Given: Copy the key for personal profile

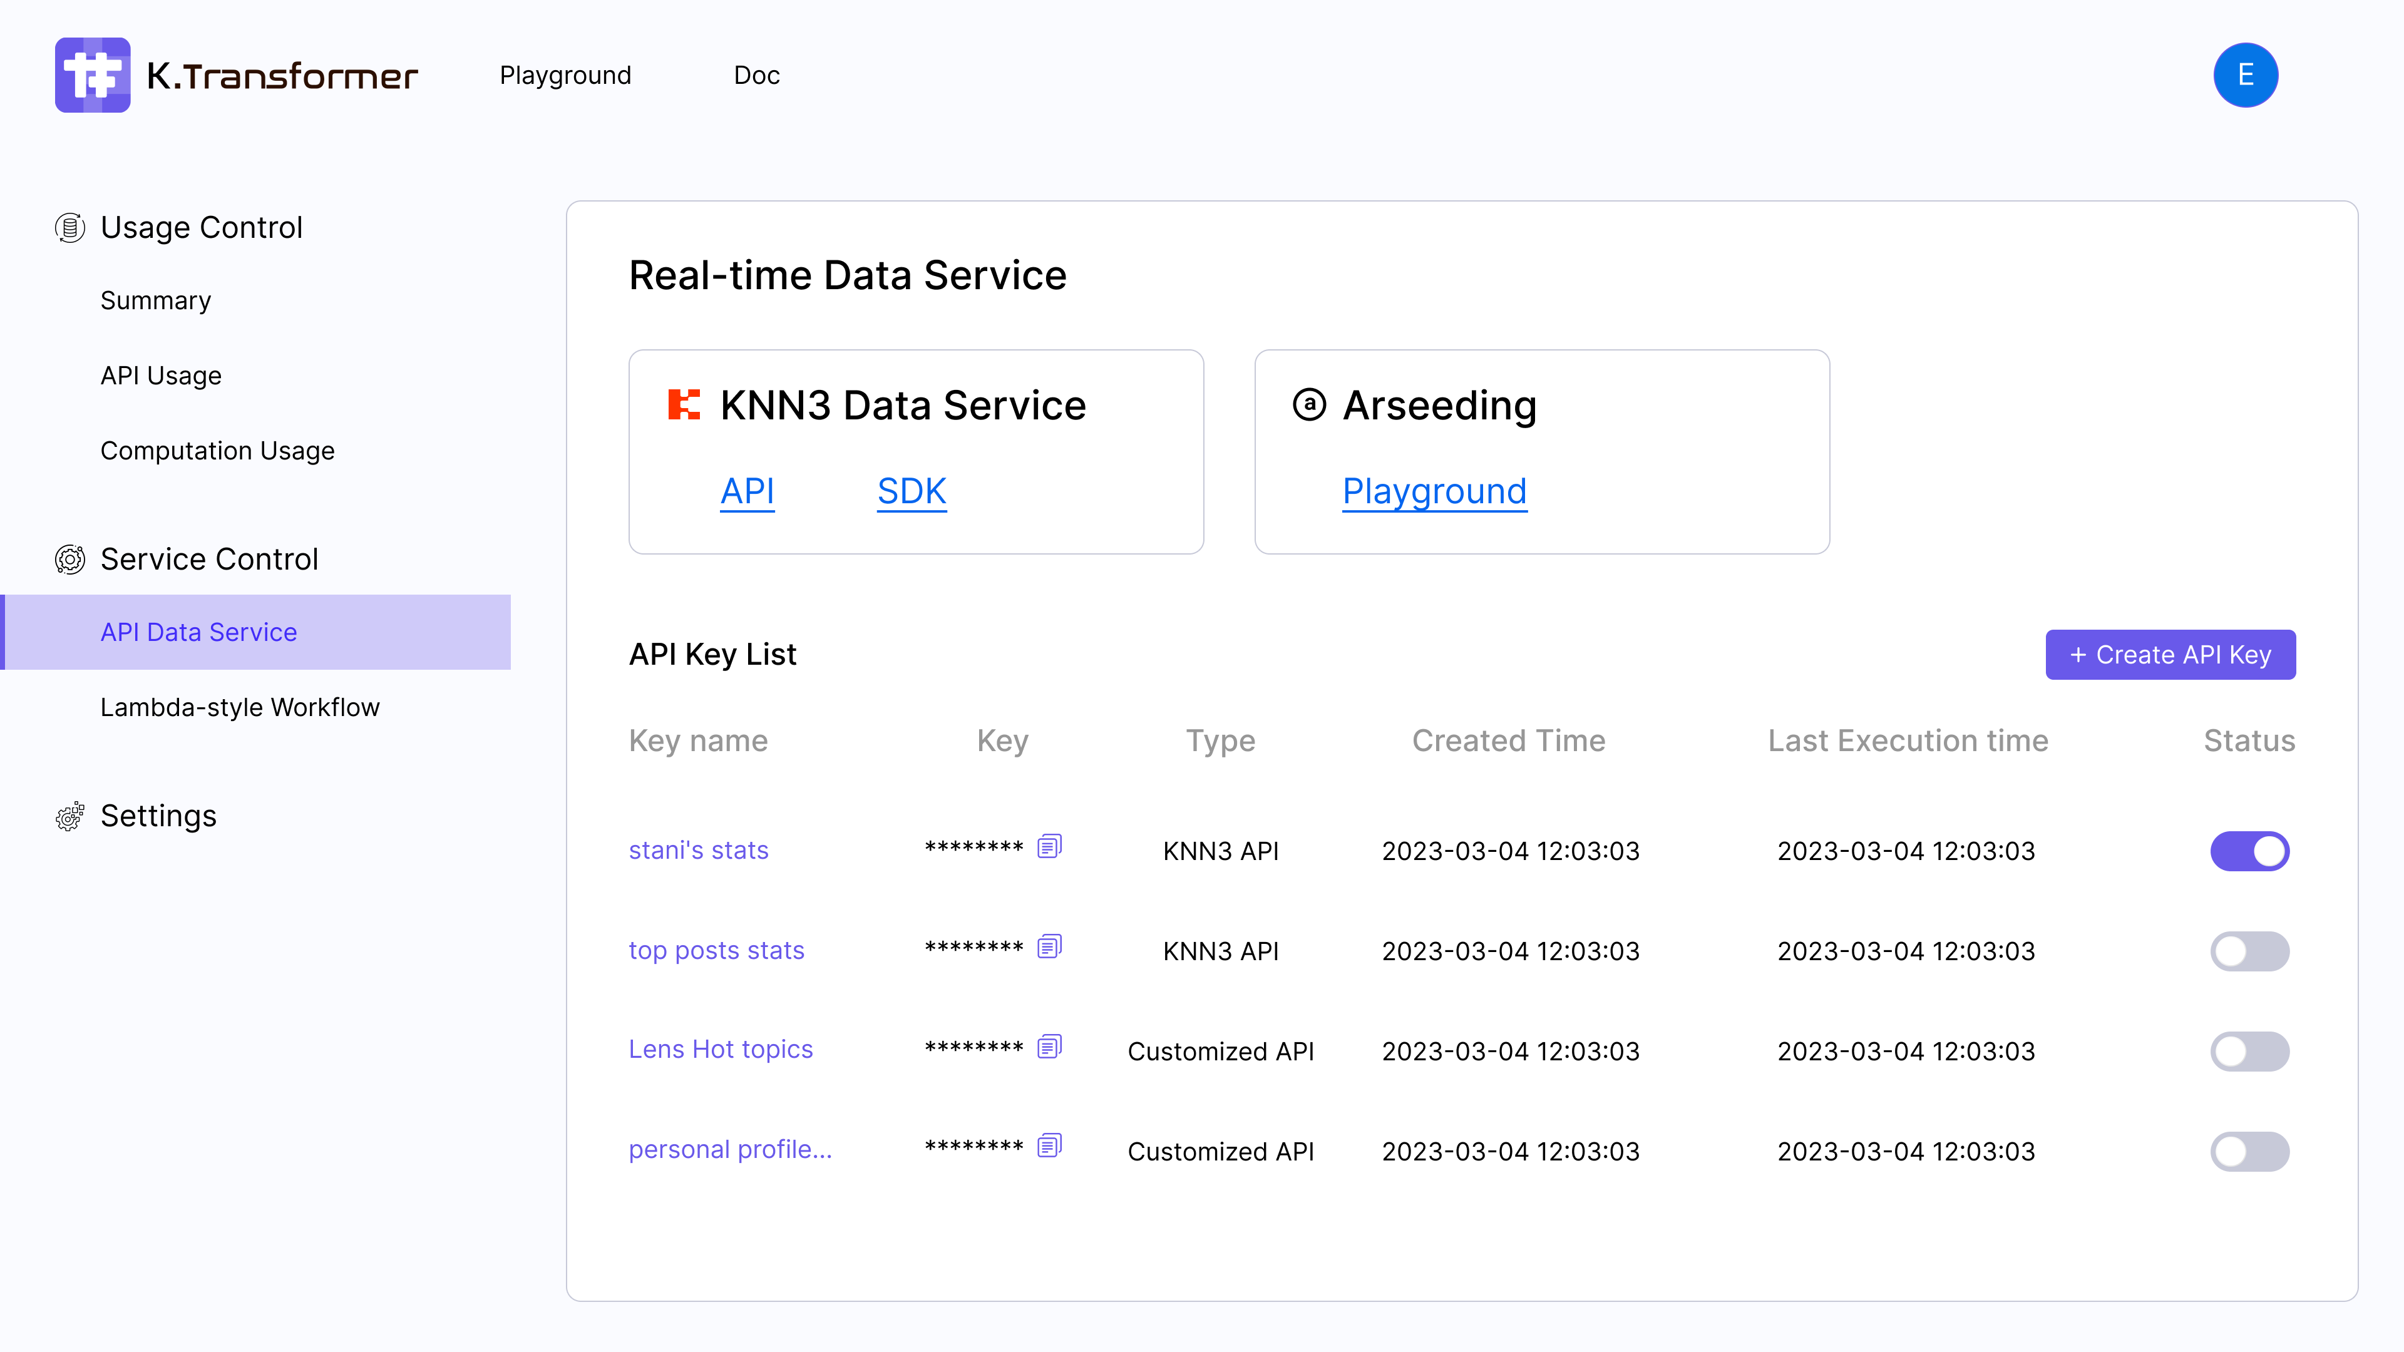Looking at the screenshot, I should [x=1050, y=1146].
